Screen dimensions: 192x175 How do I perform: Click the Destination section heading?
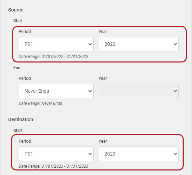click(x=21, y=119)
